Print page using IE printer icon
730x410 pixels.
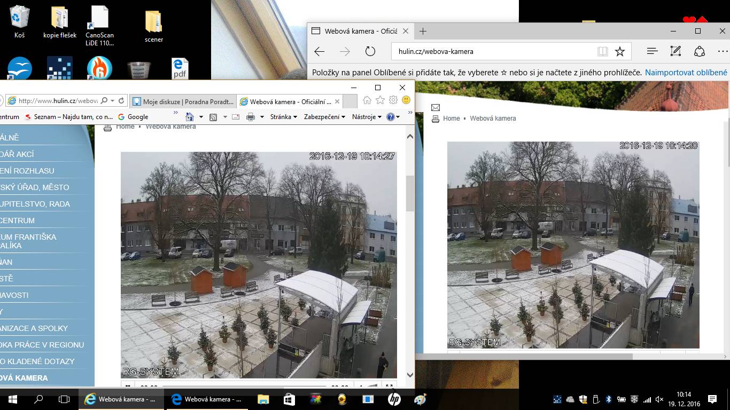pyautogui.click(x=250, y=117)
